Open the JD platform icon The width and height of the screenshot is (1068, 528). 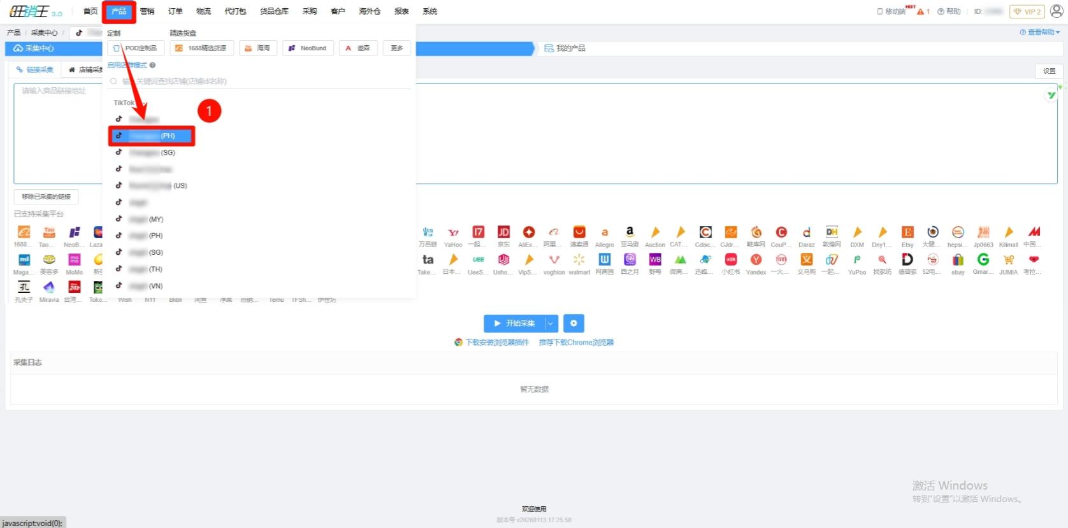coord(503,232)
